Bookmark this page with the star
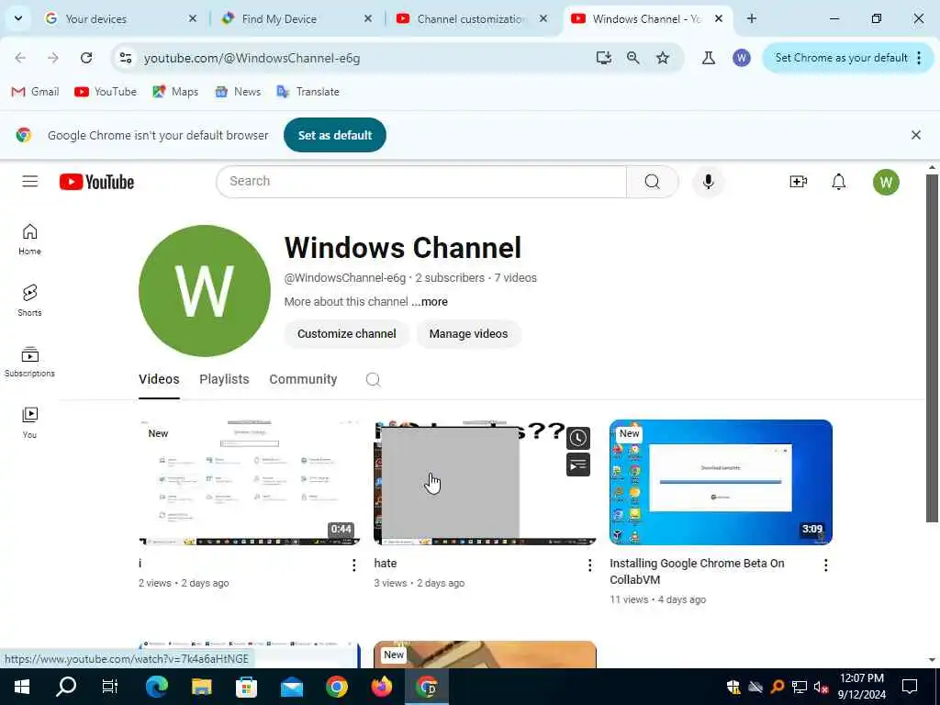Viewport: 940px width, 705px height. (x=663, y=58)
